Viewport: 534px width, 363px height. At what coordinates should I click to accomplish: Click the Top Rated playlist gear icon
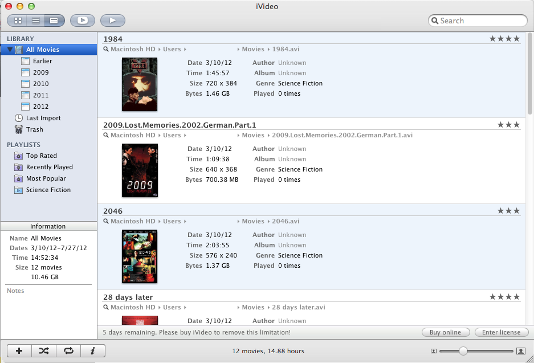18,156
